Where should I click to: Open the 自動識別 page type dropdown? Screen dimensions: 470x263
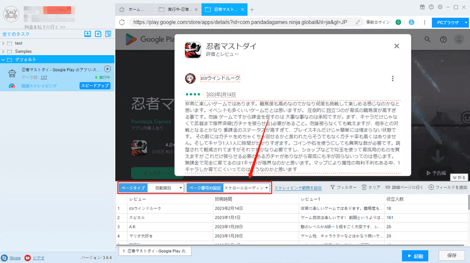166,188
